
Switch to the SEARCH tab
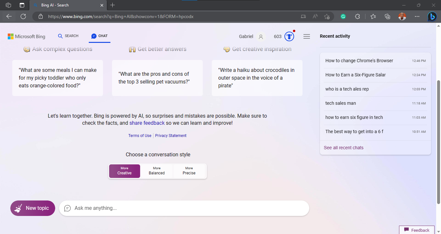[68, 36]
